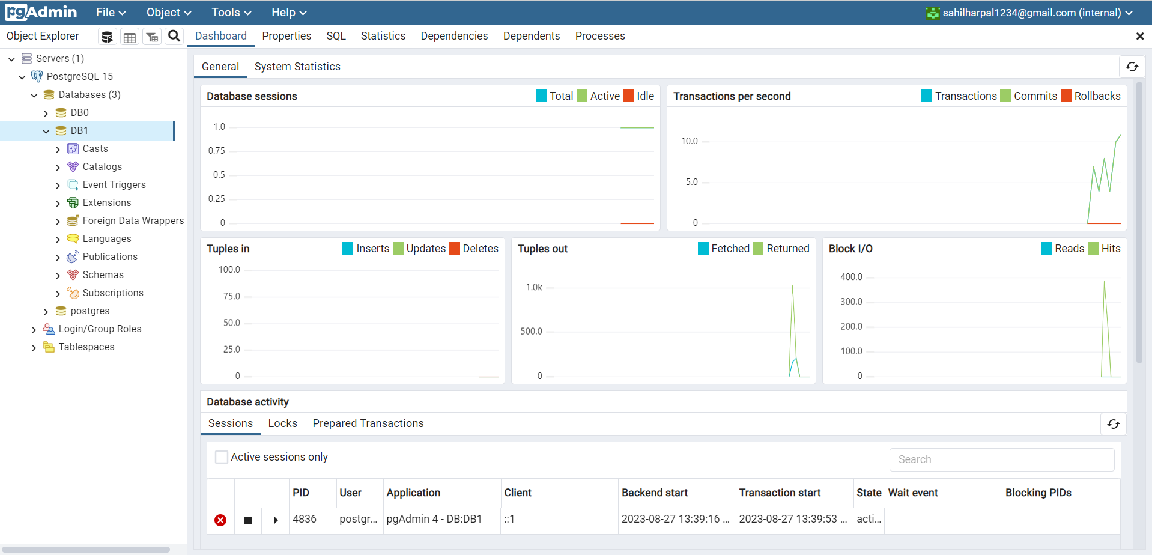Cancel the active query using the stop icon
1152x555 pixels.
(x=247, y=520)
